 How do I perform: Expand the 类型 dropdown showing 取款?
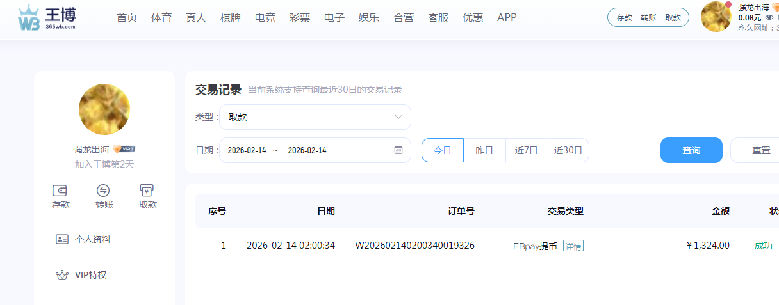point(315,117)
